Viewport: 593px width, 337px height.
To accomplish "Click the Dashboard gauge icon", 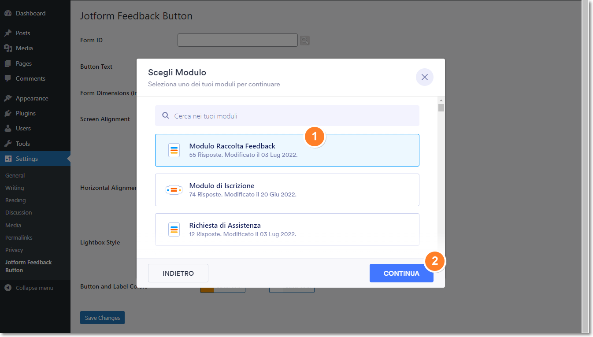I will coord(8,13).
